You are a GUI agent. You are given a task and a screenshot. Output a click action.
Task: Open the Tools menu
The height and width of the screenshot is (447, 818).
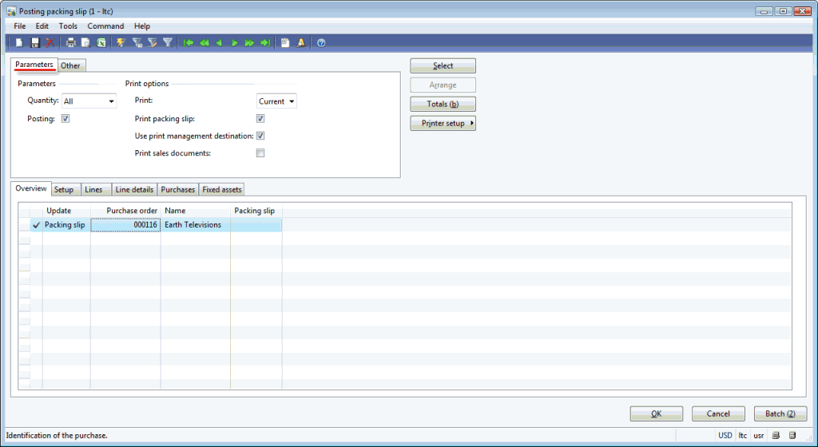click(68, 26)
